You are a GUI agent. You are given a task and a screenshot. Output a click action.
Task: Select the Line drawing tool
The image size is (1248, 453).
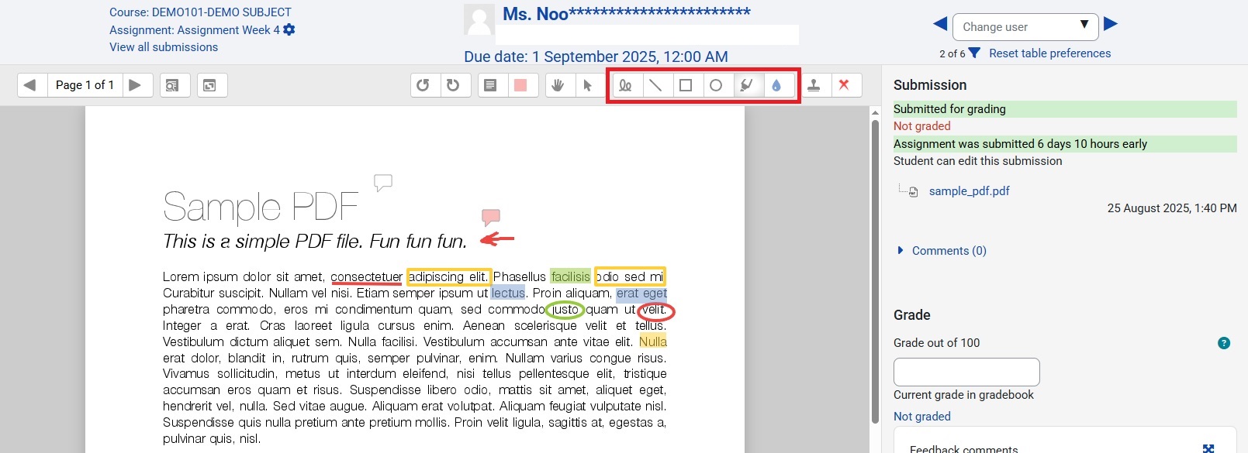655,85
